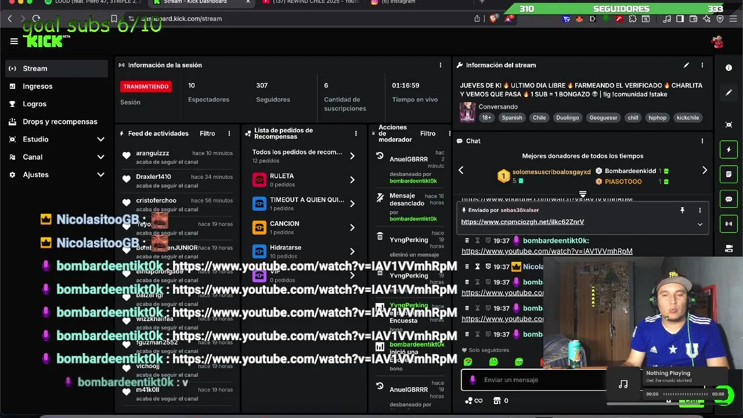Expand Hidratarse reward requests
This screenshot has height=418, width=743.
click(352, 251)
